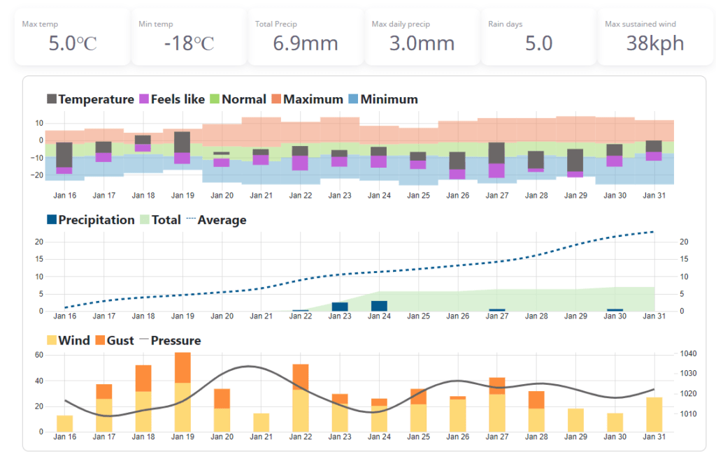The image size is (716, 461).
Task: Click the Jan 16 label on temperature chart
Action: pyautogui.click(x=64, y=196)
